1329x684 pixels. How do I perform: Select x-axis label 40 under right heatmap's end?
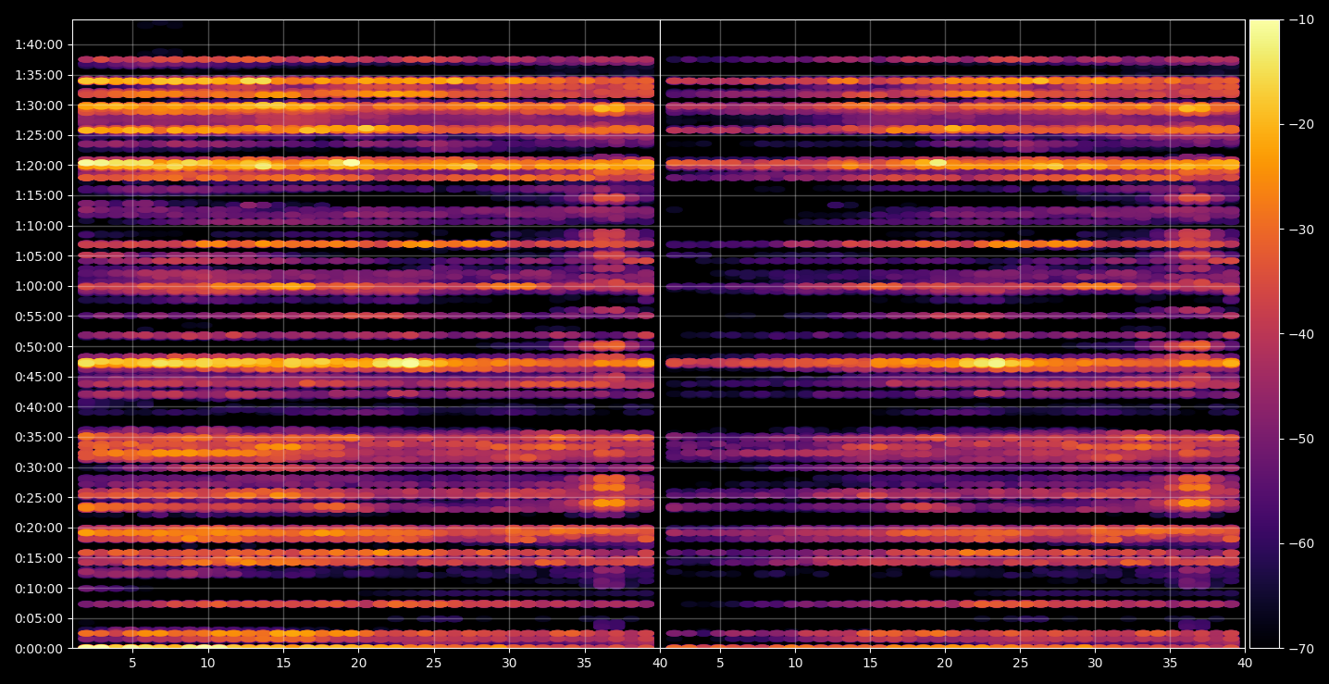coord(1245,663)
